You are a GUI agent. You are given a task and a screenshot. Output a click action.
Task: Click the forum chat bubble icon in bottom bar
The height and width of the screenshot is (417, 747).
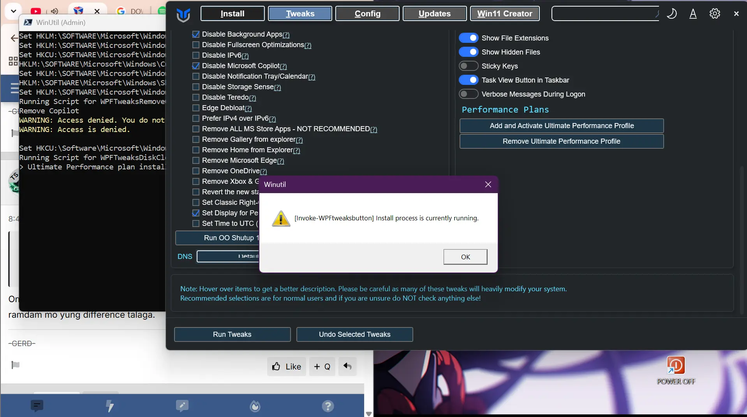pyautogui.click(x=37, y=406)
